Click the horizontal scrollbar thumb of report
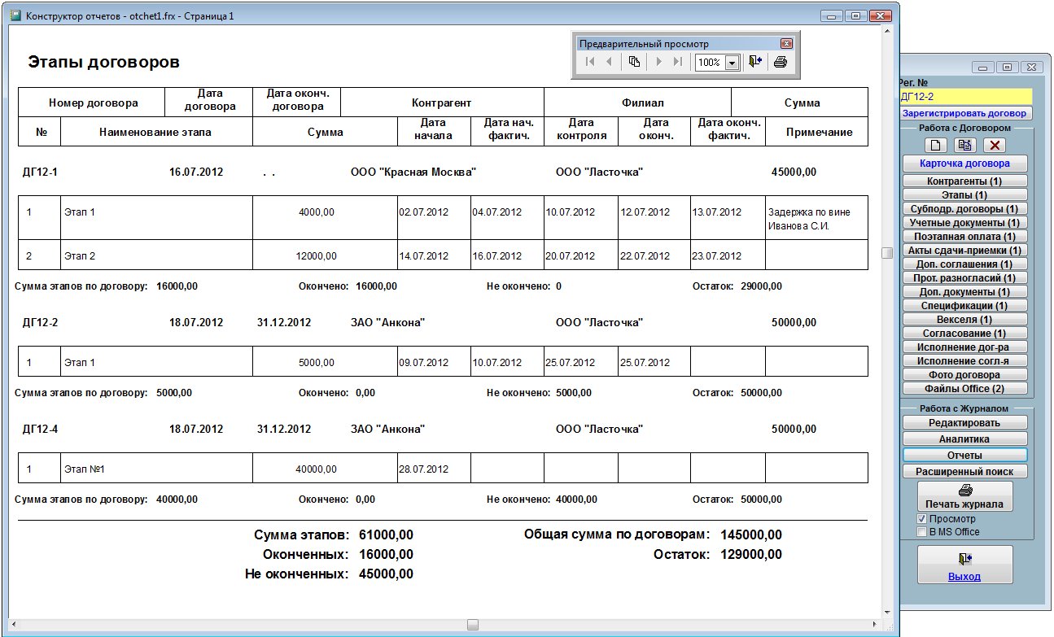The height and width of the screenshot is (637, 1054). 472,625
